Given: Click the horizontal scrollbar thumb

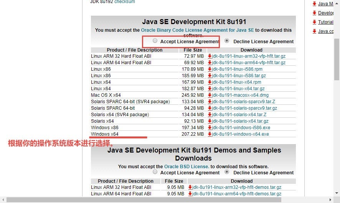Looking at the screenshot, I should [x=144, y=200].
